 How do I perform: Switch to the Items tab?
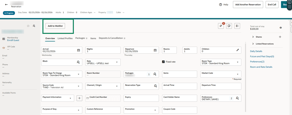click(x=93, y=38)
